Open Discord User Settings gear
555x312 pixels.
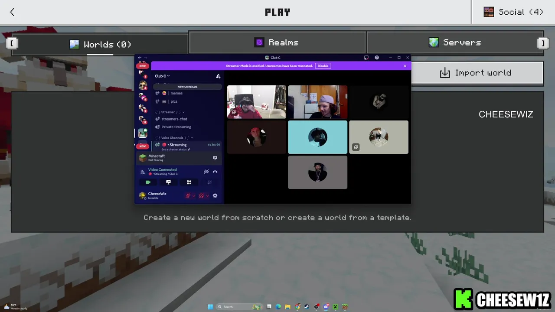click(215, 196)
